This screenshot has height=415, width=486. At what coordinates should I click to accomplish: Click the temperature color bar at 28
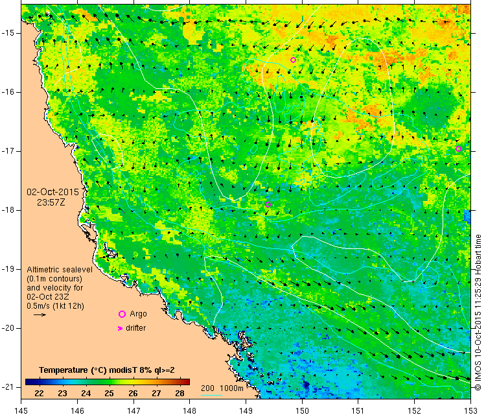[179, 382]
